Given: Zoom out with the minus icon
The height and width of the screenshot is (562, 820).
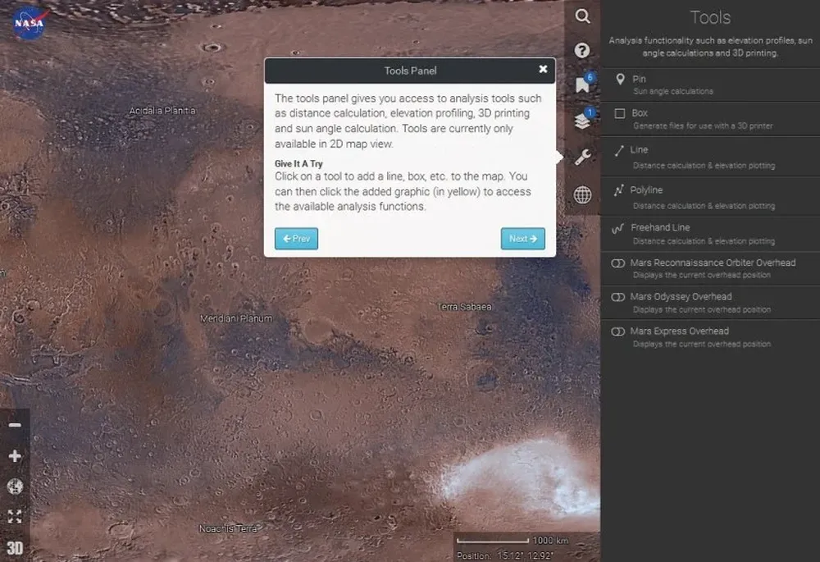Looking at the screenshot, I should click(x=15, y=425).
